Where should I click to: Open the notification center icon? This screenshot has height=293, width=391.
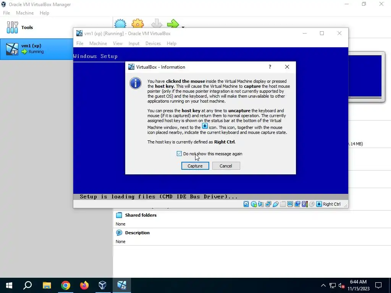378,285
